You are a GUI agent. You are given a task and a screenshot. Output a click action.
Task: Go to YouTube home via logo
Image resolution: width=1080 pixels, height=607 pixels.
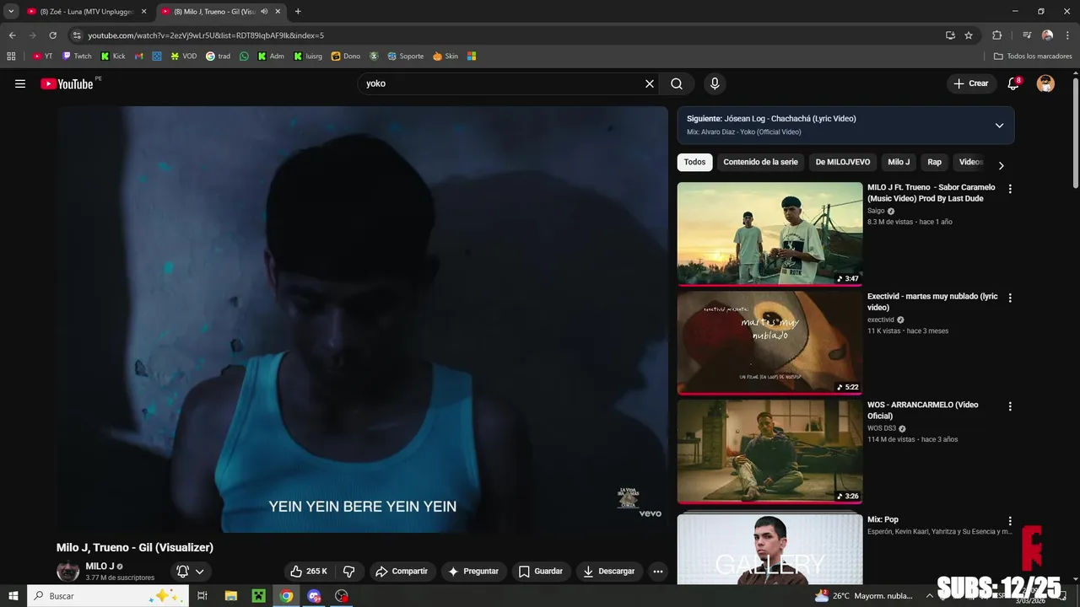coord(67,83)
